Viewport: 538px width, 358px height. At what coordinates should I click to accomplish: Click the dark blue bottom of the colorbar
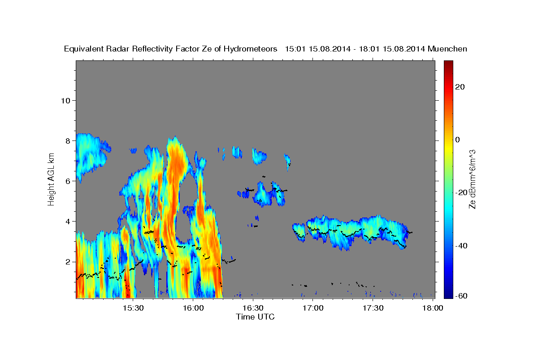448,294
